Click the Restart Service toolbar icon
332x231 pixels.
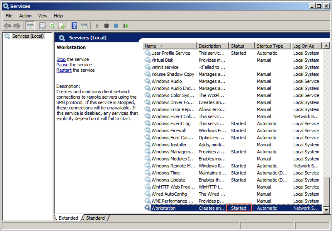126,26
